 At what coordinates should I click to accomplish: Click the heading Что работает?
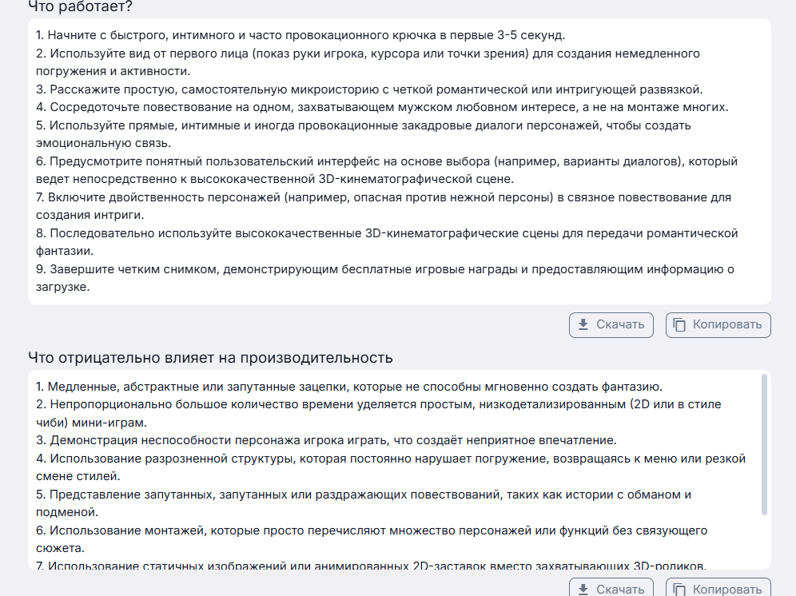pyautogui.click(x=80, y=6)
